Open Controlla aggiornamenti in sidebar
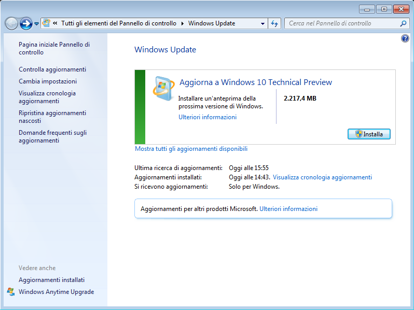Screen dimensions: 414x310 (52, 69)
